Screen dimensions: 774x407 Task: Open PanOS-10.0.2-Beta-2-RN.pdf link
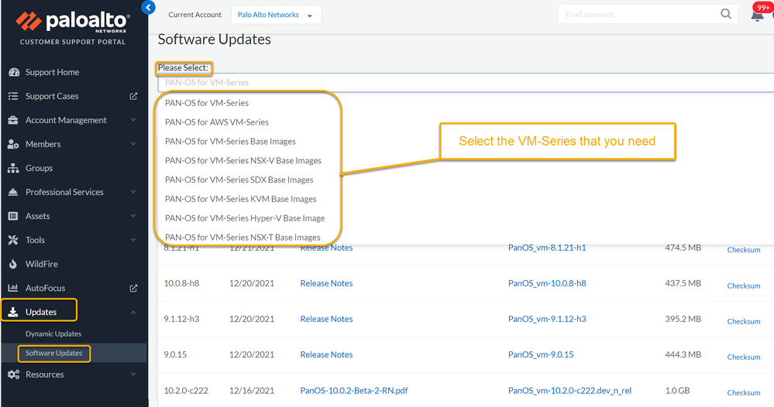pos(354,390)
